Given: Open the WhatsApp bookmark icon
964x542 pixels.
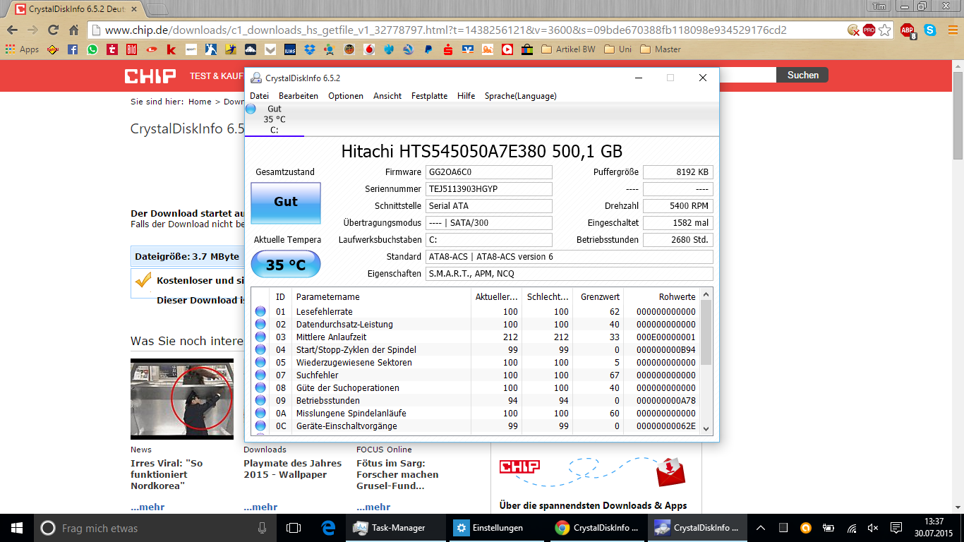Looking at the screenshot, I should click(x=92, y=49).
